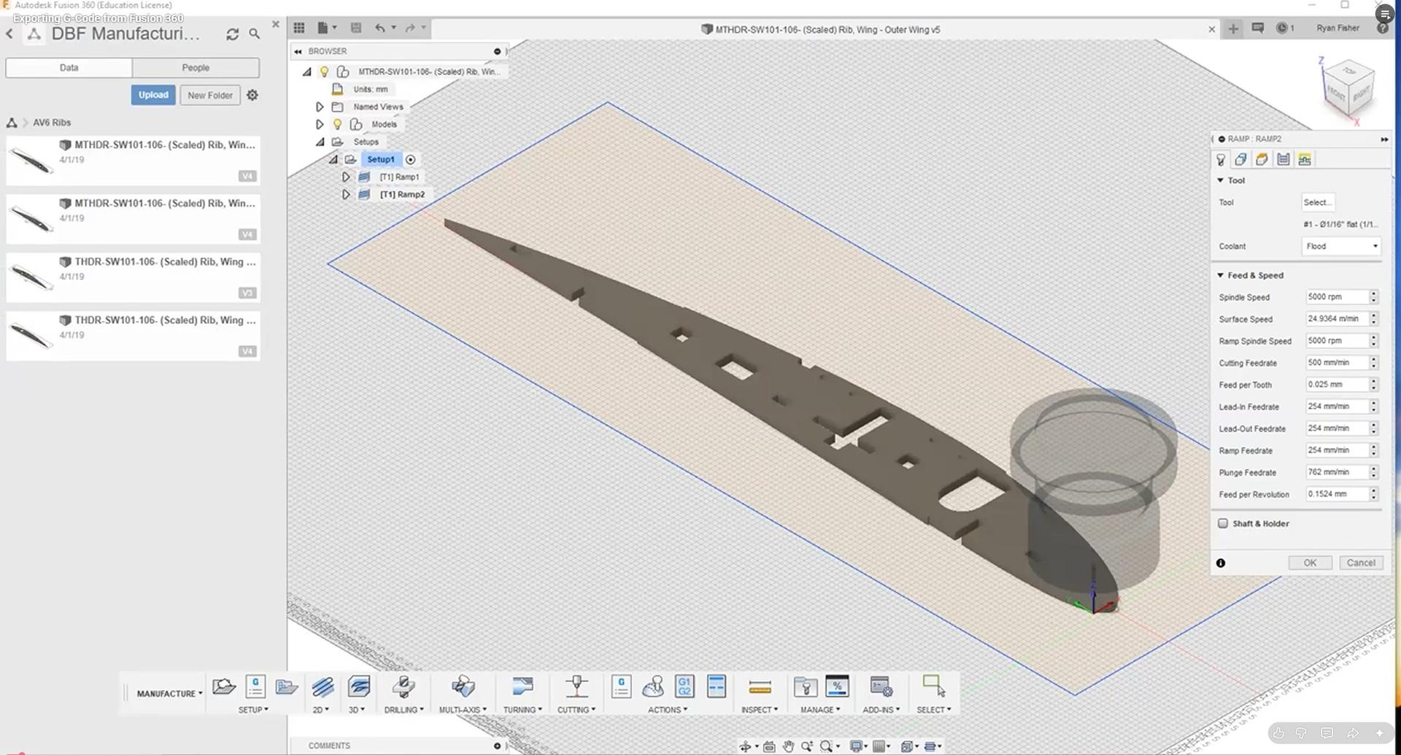Click the OK button in RAMP2 dialog
The image size is (1401, 755).
tap(1310, 562)
